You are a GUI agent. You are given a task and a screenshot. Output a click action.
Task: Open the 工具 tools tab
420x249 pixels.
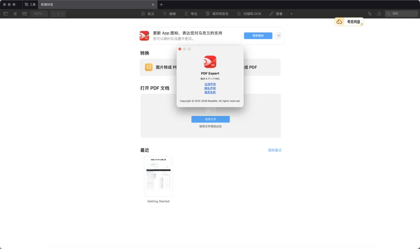coord(30,5)
